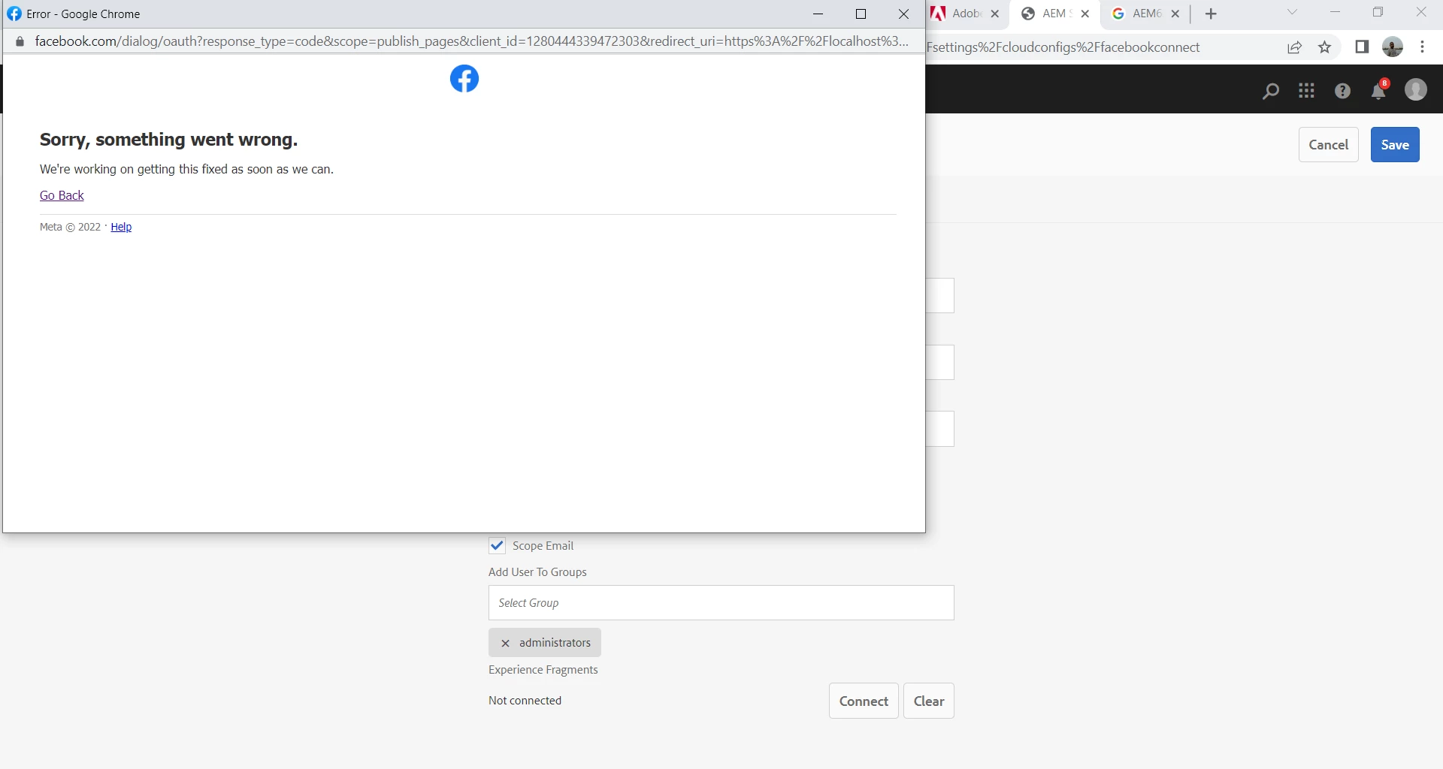Click the 'Sorry, something went wrong.' heading
Screen dimensions: 1443x769
169,140
